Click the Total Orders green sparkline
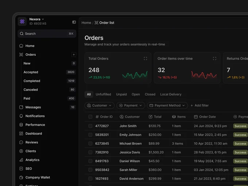This screenshot has height=186, width=248. (135, 75)
